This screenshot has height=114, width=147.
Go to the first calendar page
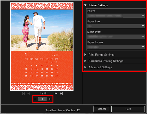[23, 93]
